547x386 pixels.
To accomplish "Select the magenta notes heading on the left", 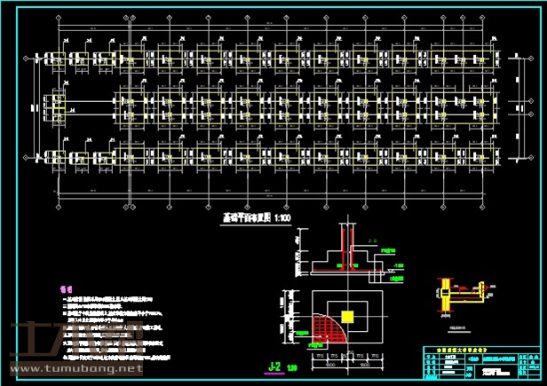I will 63,289.
